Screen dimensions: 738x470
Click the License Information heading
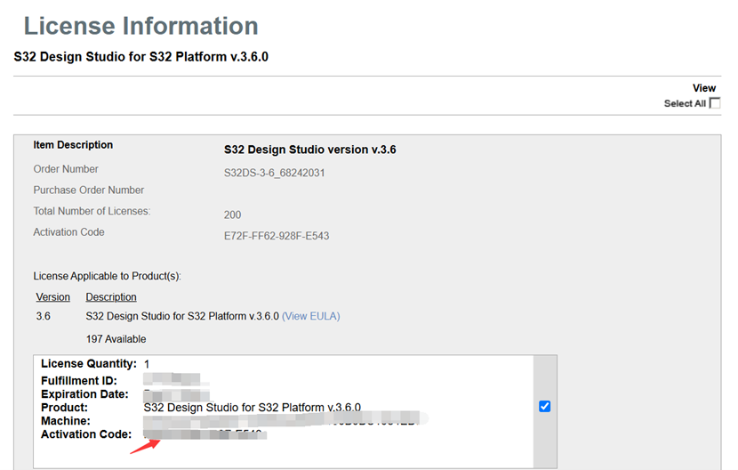point(140,26)
